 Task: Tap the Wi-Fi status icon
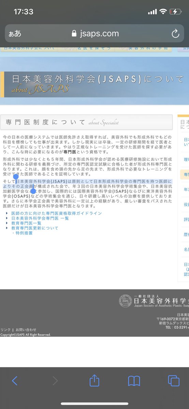point(163,12)
